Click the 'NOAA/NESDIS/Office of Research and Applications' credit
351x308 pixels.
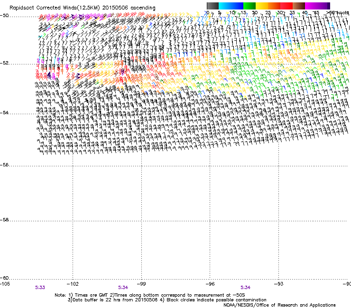click(279, 305)
